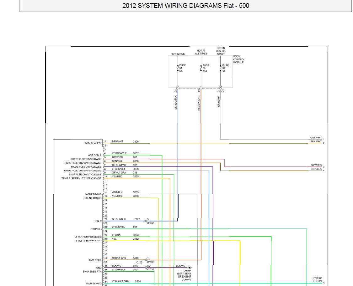
Task: Select the 'ACT COM 2' pin label
Action: pyautogui.click(x=95, y=155)
